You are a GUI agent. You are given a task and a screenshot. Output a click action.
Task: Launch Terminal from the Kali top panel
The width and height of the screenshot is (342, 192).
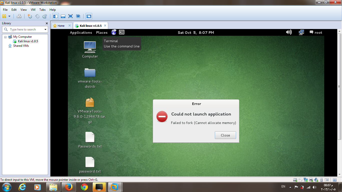[x=122, y=32]
